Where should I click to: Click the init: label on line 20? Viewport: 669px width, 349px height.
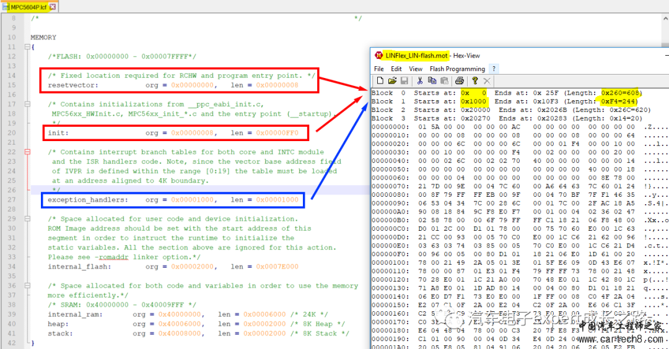[x=58, y=133]
